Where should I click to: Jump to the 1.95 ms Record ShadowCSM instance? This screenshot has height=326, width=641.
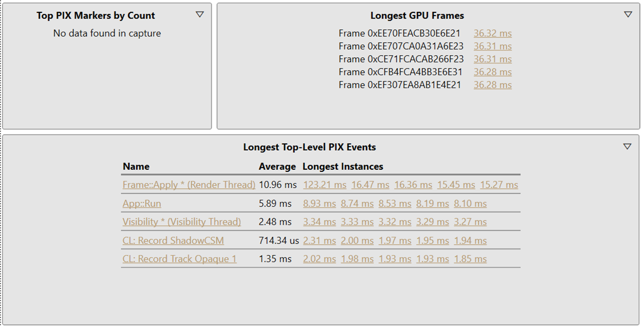click(433, 240)
